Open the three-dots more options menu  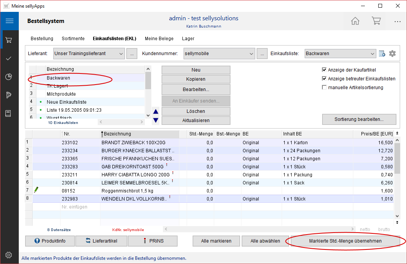click(397, 21)
